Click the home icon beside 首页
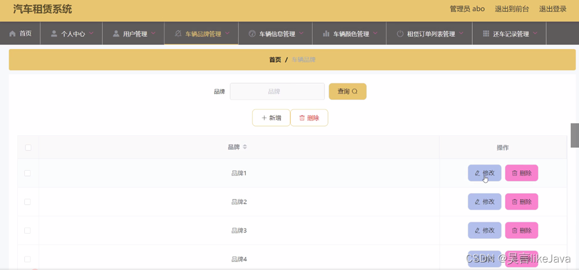Viewport: 579px width, 270px height. pos(13,33)
